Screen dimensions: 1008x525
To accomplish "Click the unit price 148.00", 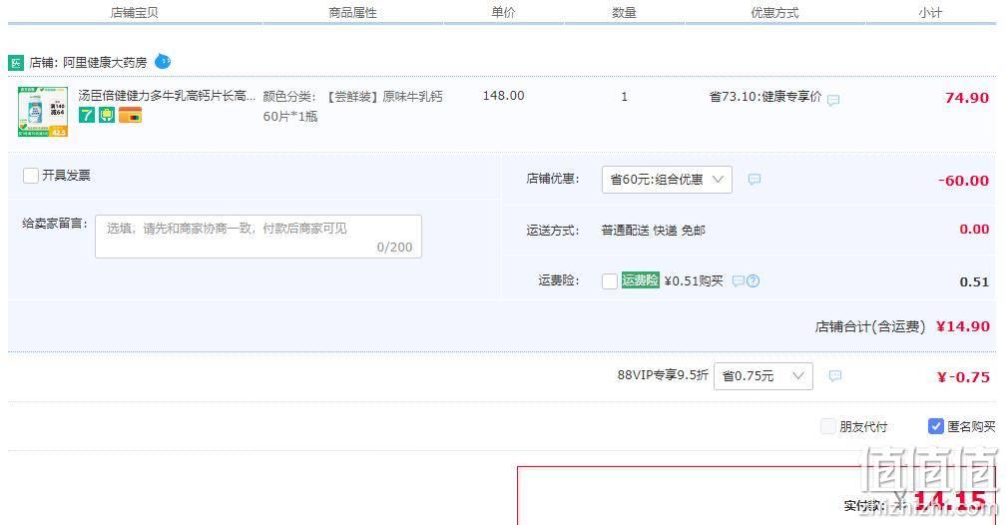I will click(503, 96).
